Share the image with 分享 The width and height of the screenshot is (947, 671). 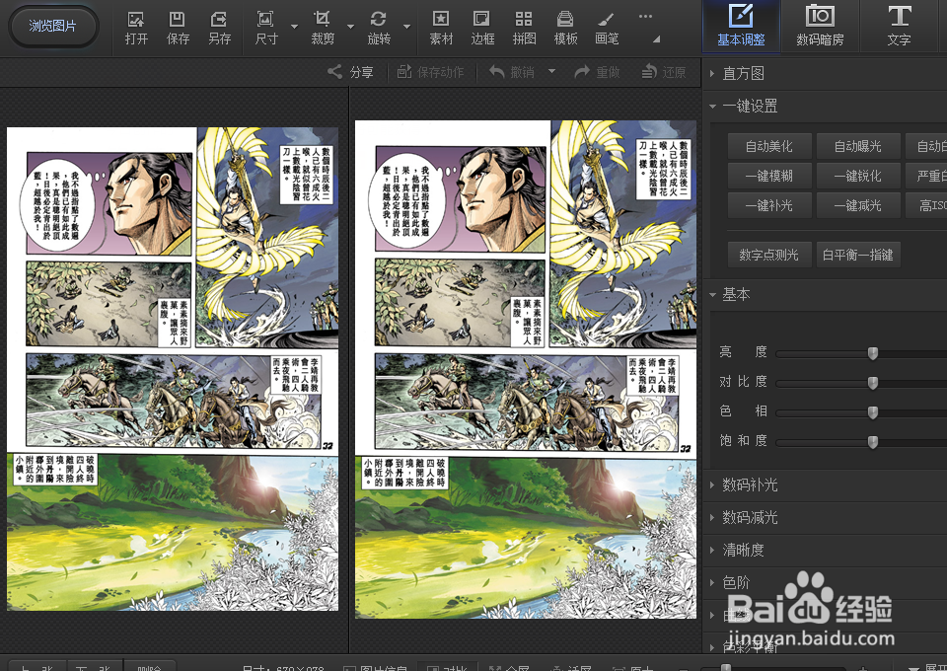click(350, 72)
